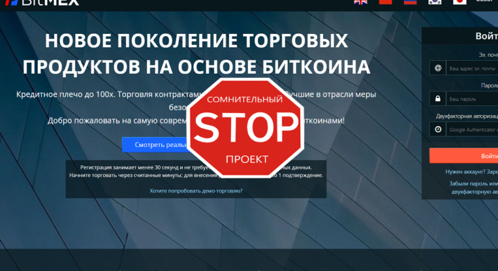This screenshot has width=498, height=271.
Task: Open the 'Забыли пароль' recovery link
Action: (473, 188)
